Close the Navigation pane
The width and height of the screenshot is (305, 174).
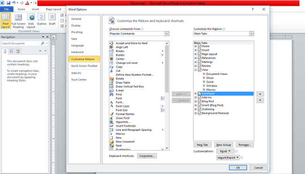pyautogui.click(x=47, y=37)
